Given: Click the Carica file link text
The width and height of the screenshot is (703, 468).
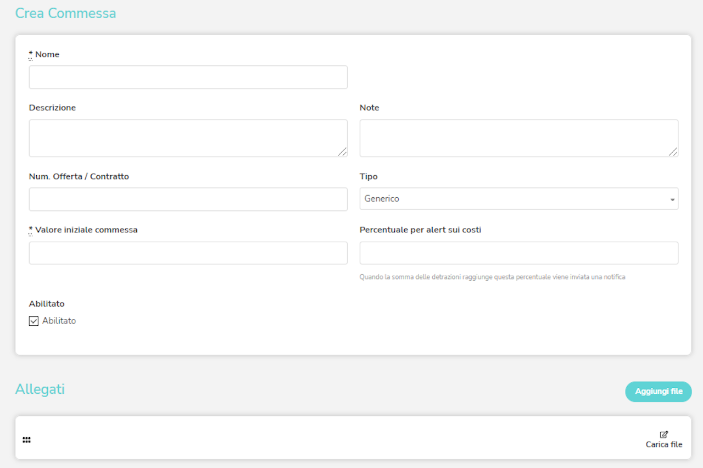Looking at the screenshot, I should [x=663, y=444].
